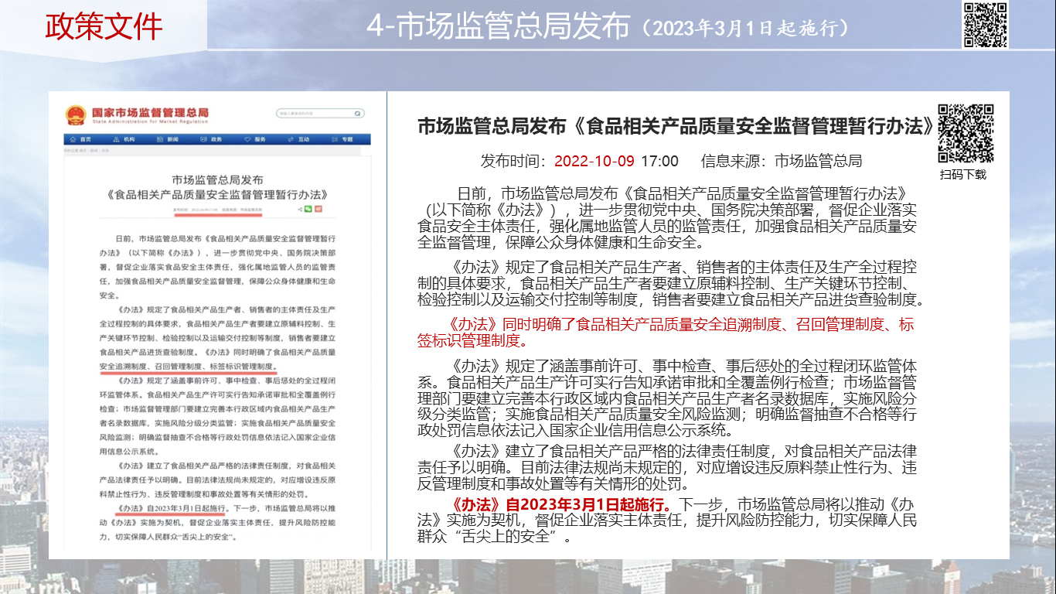Open the 机构 nav item
This screenshot has width=1056, height=594.
pos(124,139)
